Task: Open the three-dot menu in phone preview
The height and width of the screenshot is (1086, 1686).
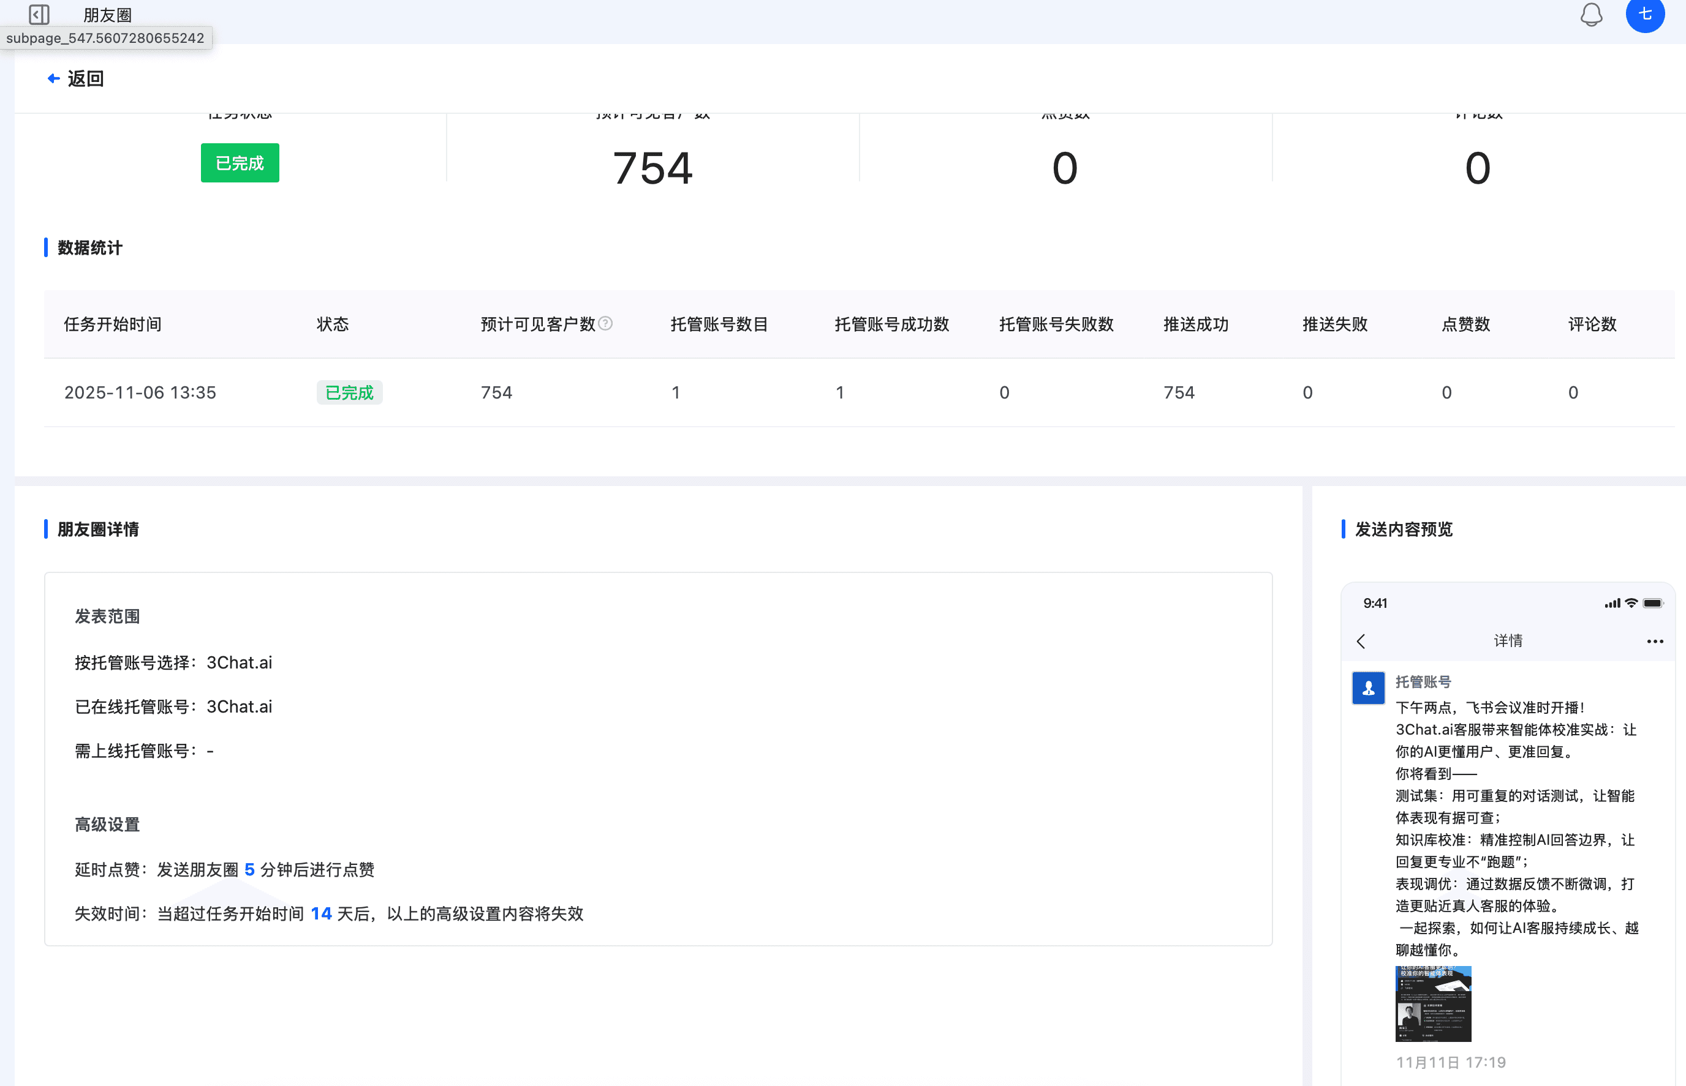Action: [1654, 641]
